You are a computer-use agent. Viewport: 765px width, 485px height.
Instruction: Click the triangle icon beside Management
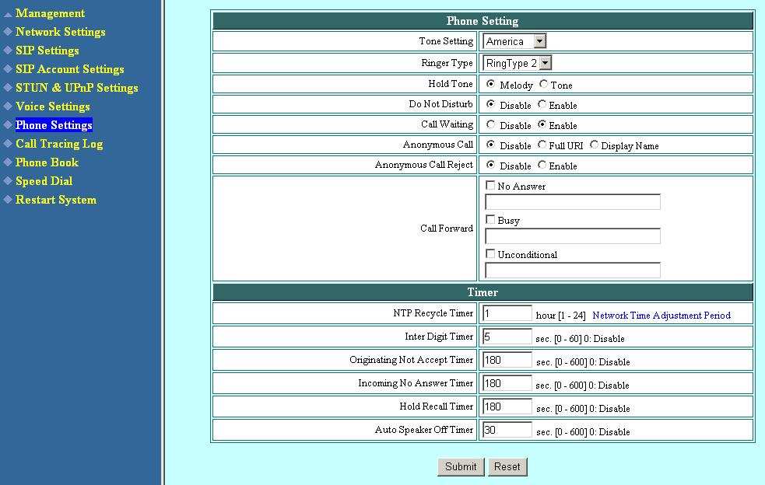tap(8, 14)
